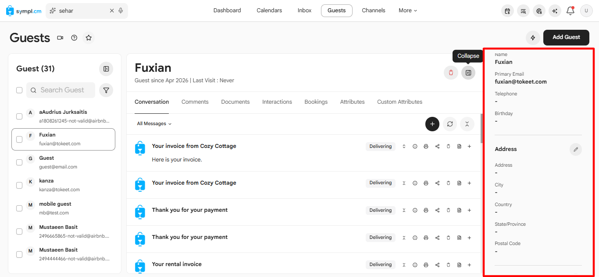The width and height of the screenshot is (599, 277).
Task: Switch to the Custom Attributes tab
Action: (400, 102)
